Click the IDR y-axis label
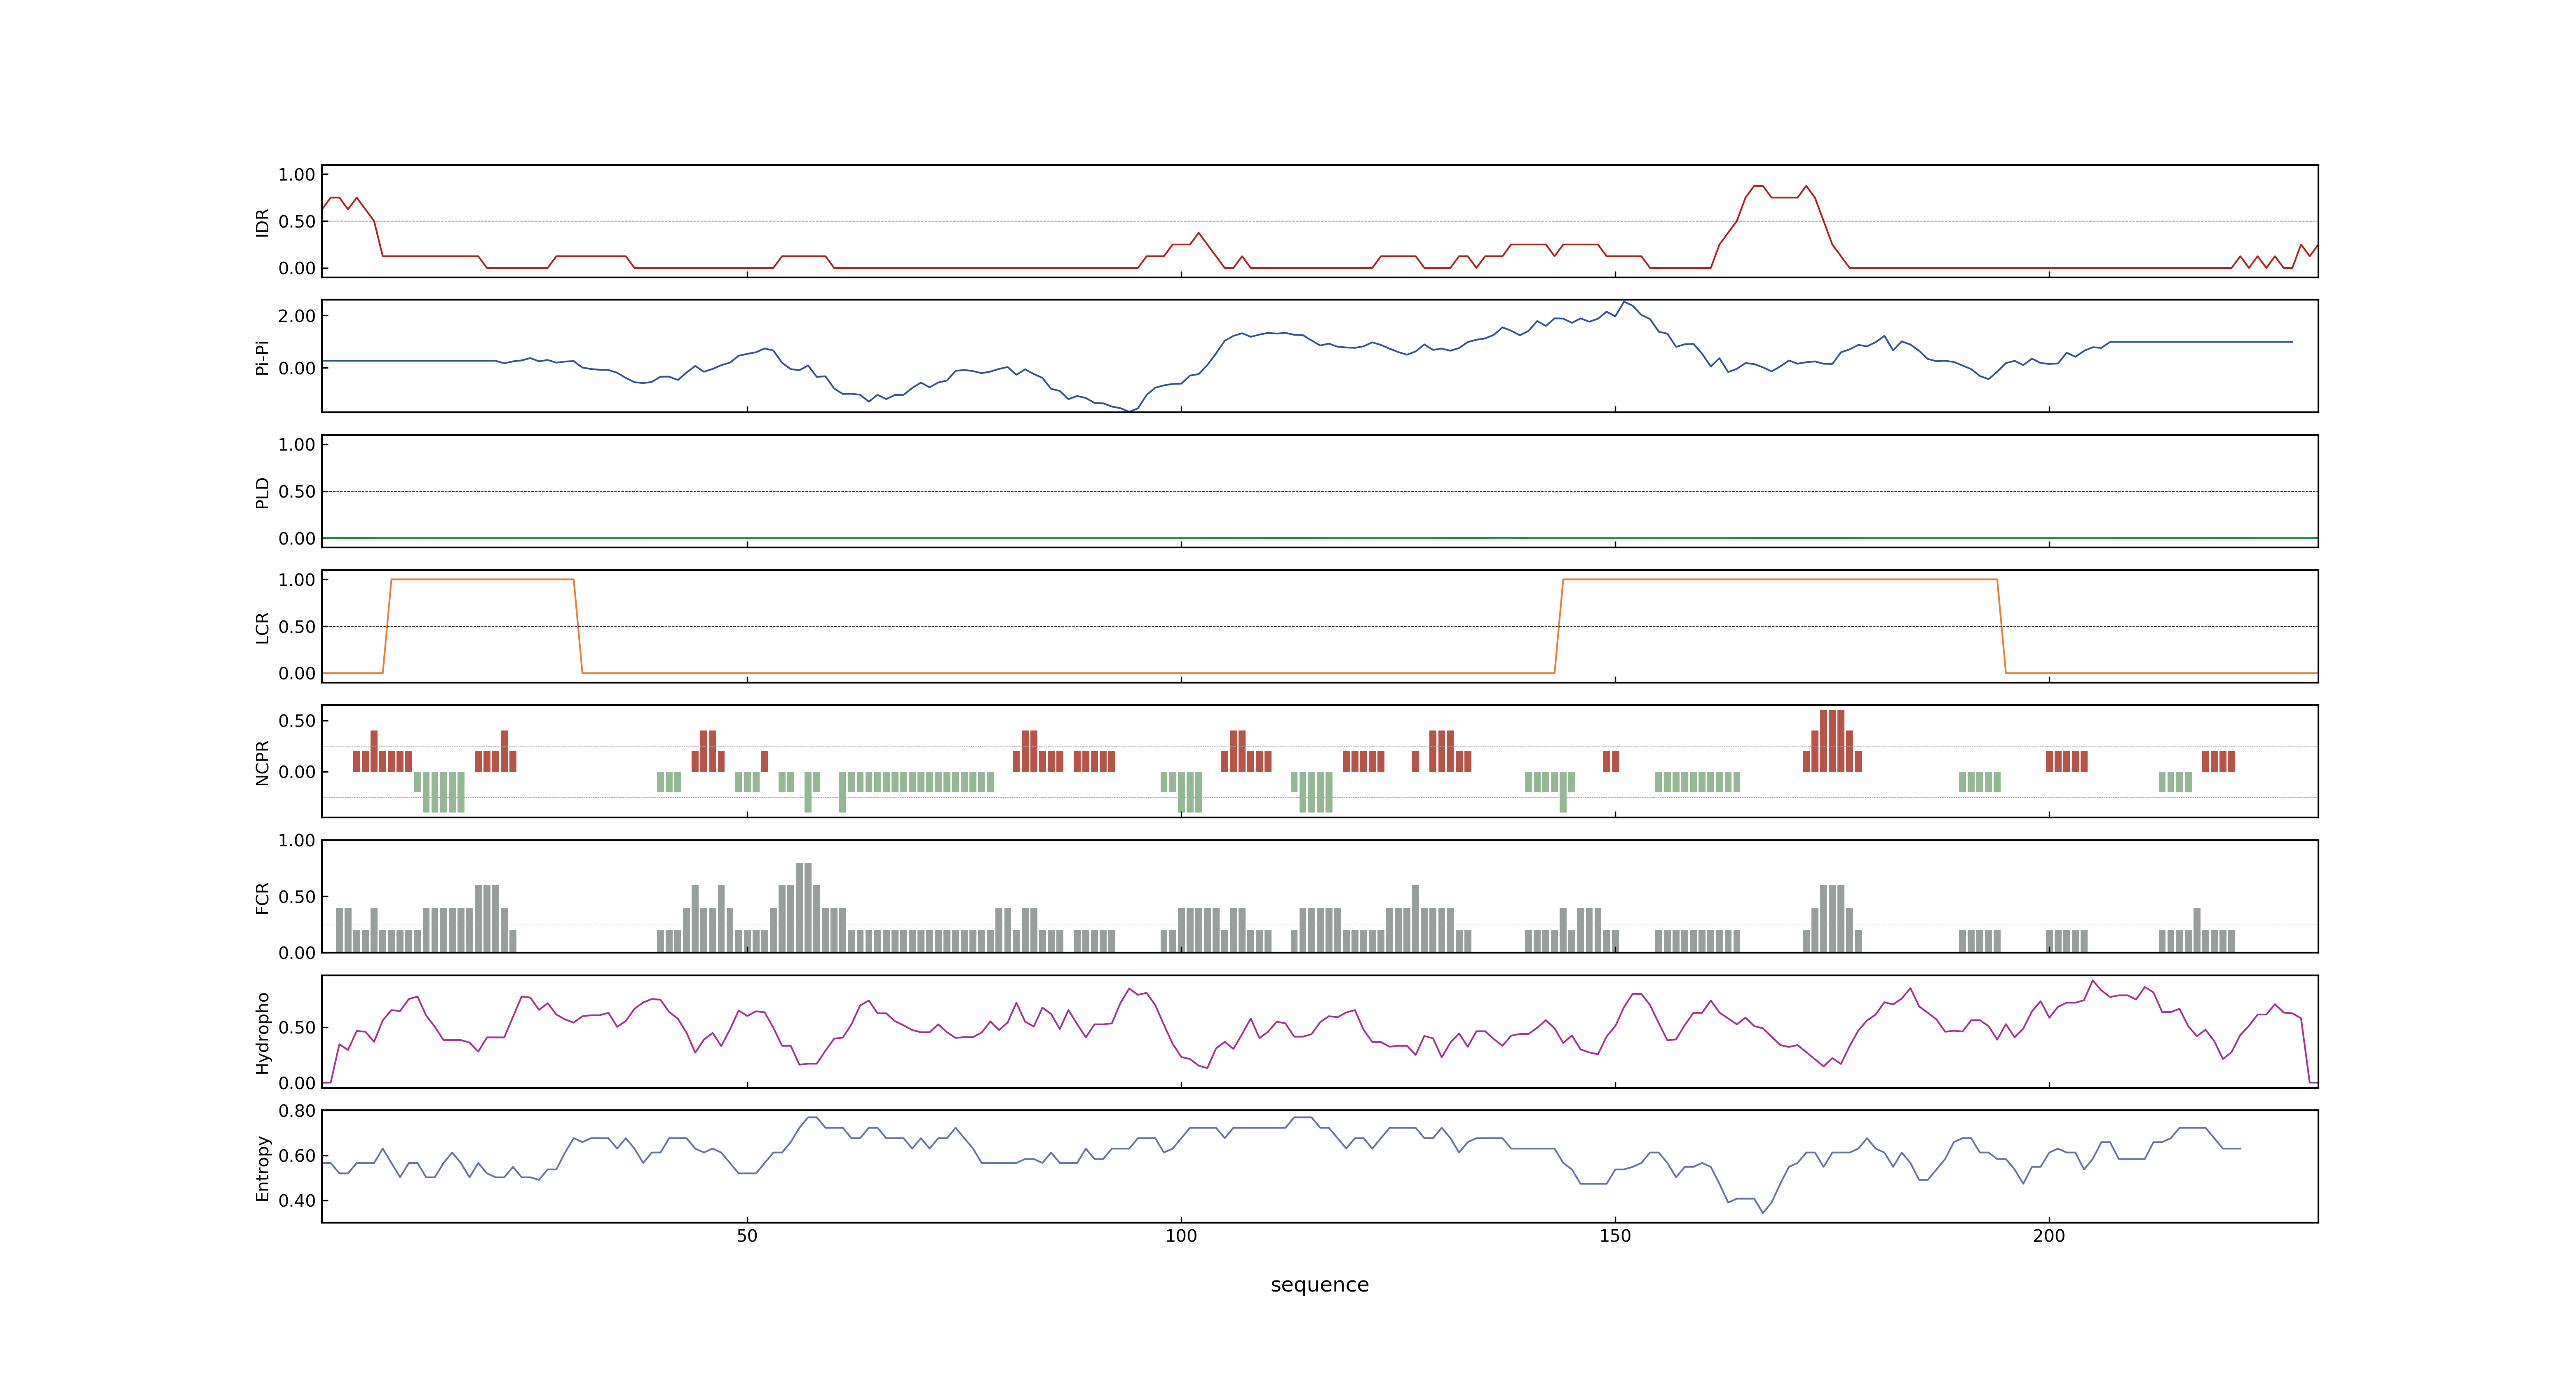This screenshot has width=2576, height=1374. [x=263, y=222]
